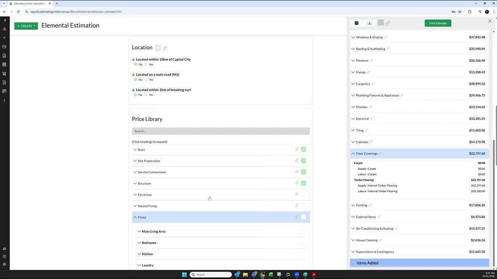Click the padlock icon beside download icon
Image resolution: width=497 pixels, height=279 pixels.
point(388,23)
